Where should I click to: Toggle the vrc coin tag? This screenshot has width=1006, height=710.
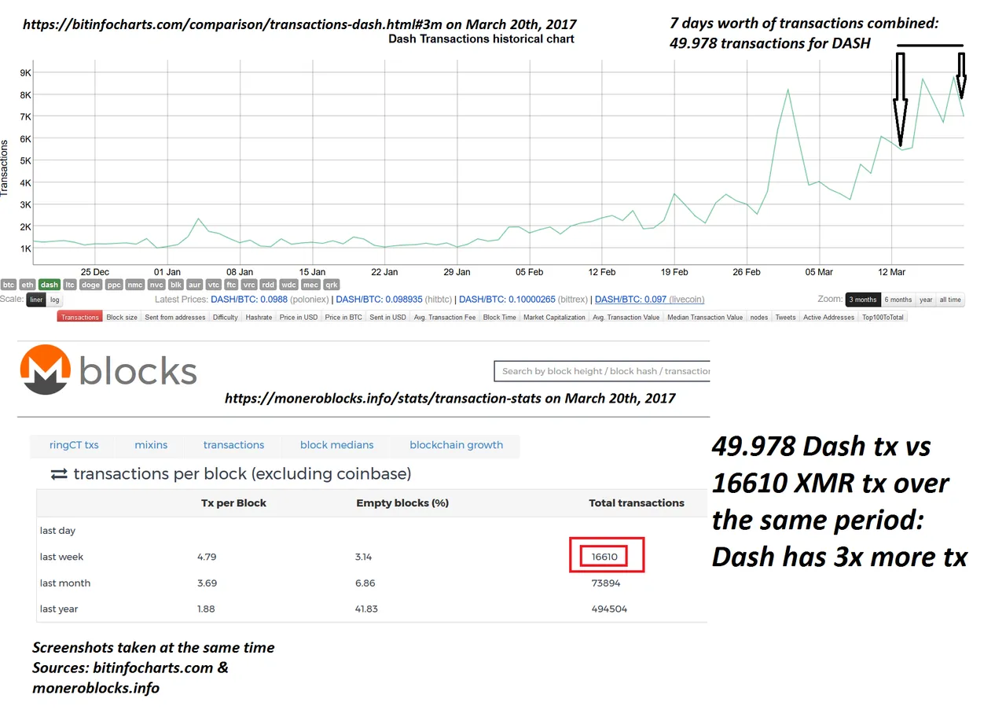(x=250, y=285)
